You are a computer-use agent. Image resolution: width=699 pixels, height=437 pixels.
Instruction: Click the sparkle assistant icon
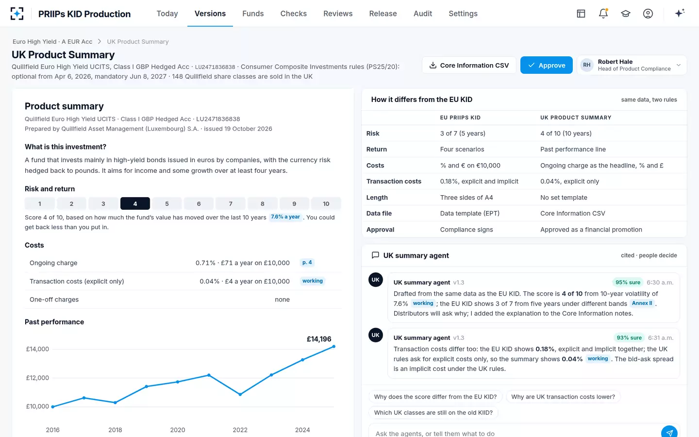pyautogui.click(x=680, y=13)
